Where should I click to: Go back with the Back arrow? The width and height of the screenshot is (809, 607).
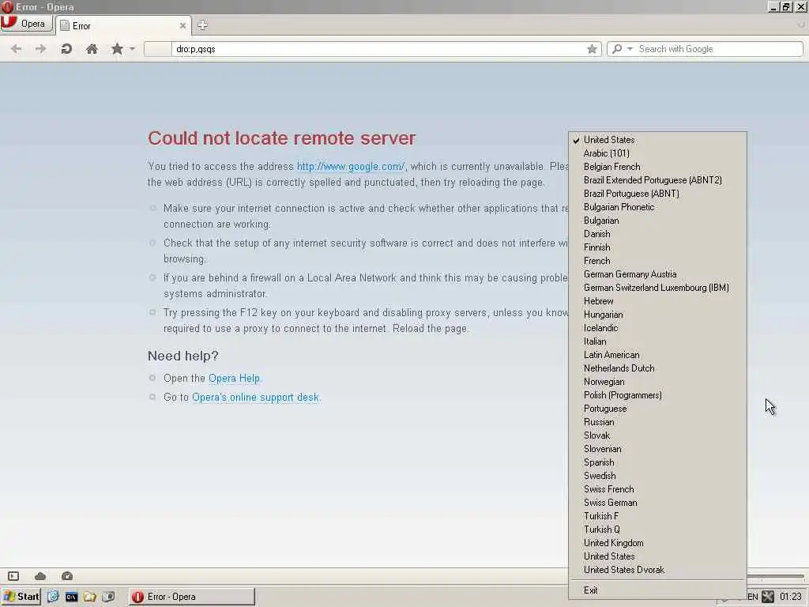(16, 49)
